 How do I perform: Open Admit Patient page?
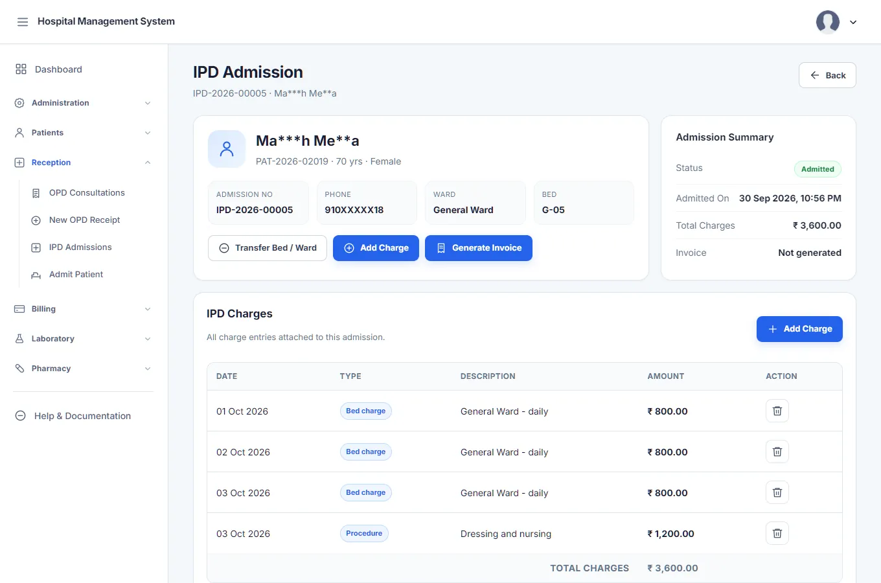pyautogui.click(x=76, y=275)
